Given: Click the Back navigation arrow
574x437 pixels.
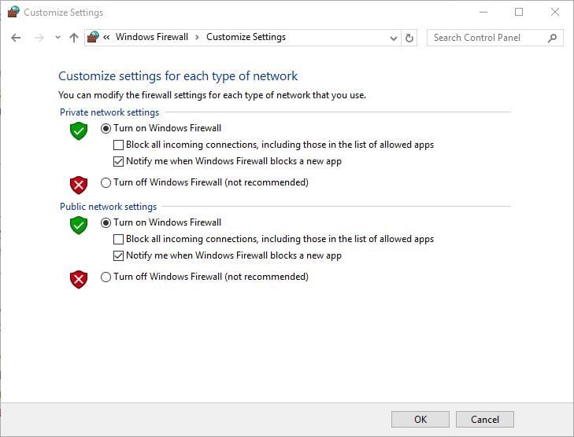Looking at the screenshot, I should (x=17, y=38).
